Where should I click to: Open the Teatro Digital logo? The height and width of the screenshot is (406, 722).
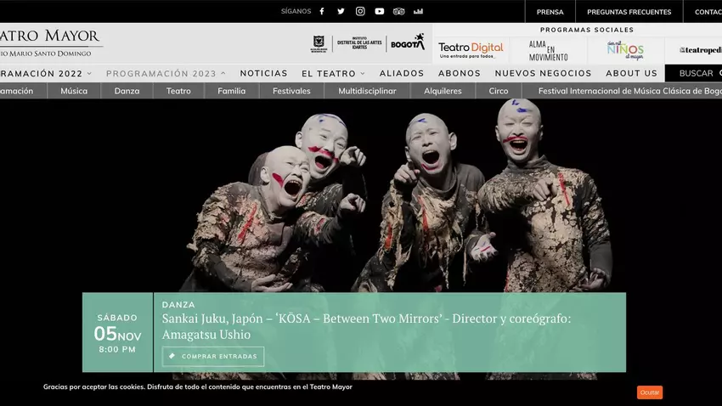pyautogui.click(x=471, y=49)
